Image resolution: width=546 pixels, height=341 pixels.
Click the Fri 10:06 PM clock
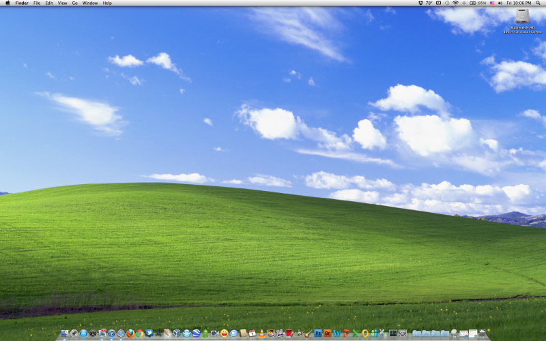[x=519, y=3]
